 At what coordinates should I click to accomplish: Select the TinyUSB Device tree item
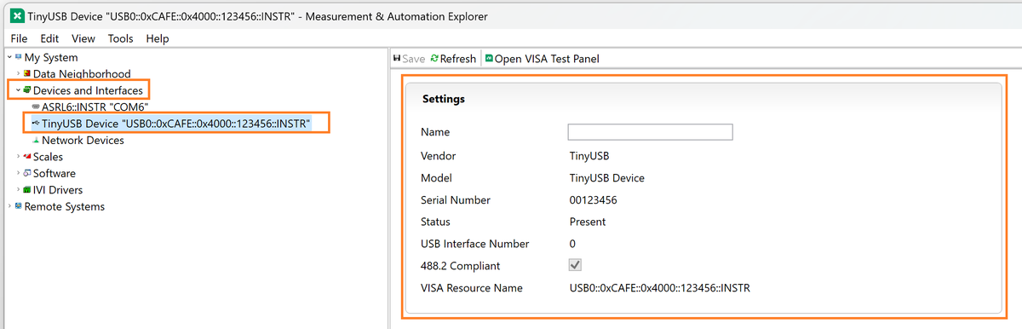click(x=175, y=124)
